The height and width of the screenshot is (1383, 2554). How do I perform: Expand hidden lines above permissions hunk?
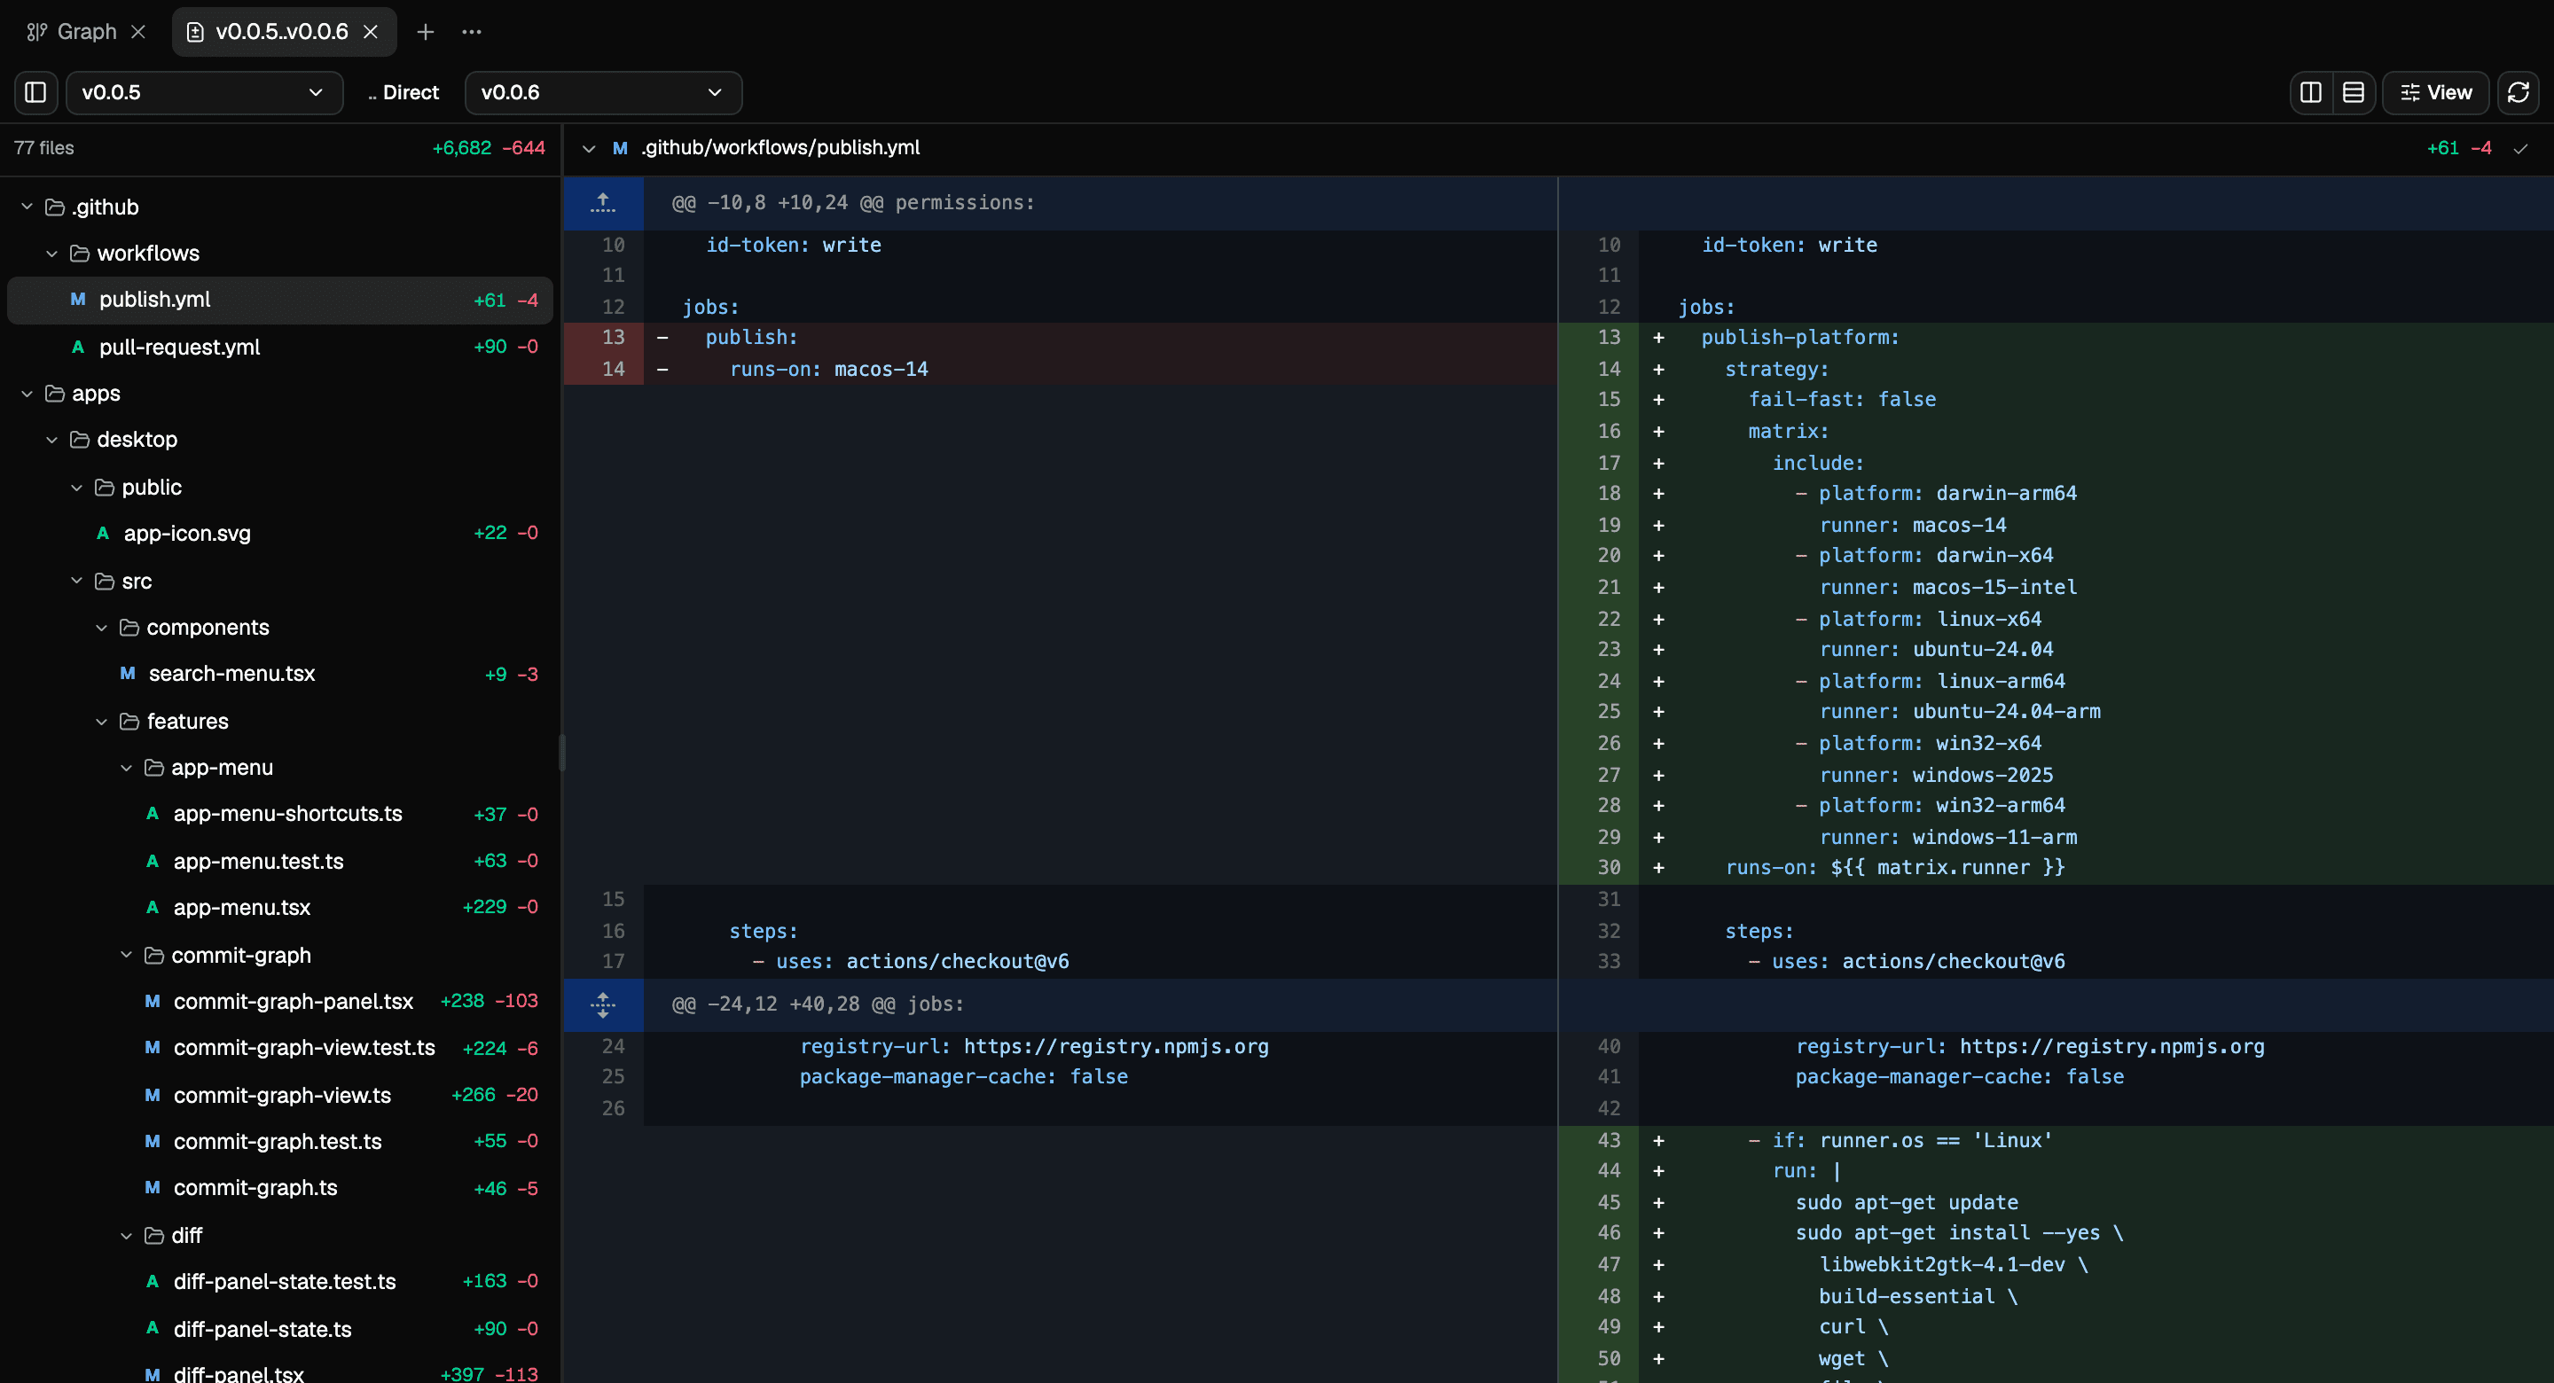coord(603,203)
